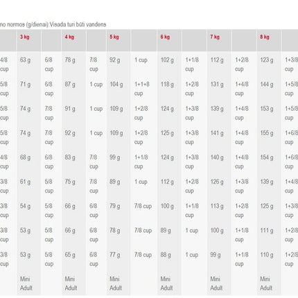Click Mini Adult label under 3 kg column
Screen dimensions: 298x298
coord(26,283)
